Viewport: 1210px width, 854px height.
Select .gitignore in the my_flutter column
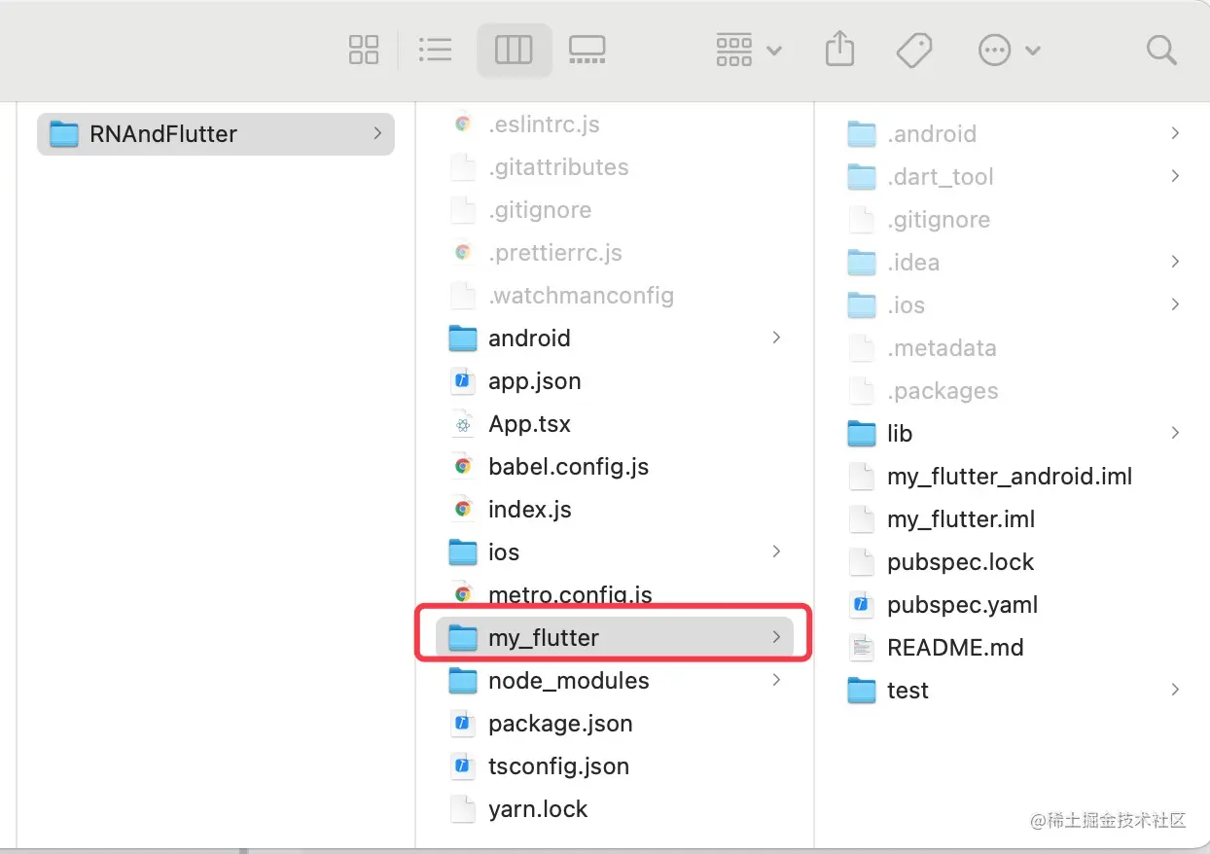coord(939,220)
